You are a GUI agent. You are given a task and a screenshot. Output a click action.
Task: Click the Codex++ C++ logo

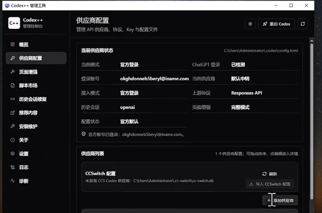(x=14, y=23)
